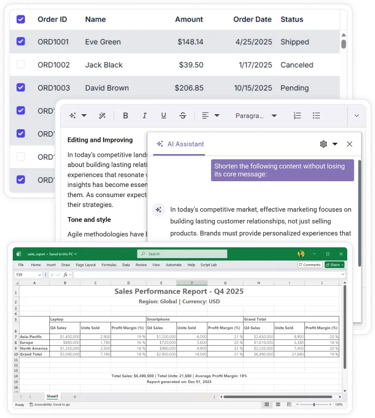Sort by the Order Date column header
The width and height of the screenshot is (375, 418).
pos(252,19)
